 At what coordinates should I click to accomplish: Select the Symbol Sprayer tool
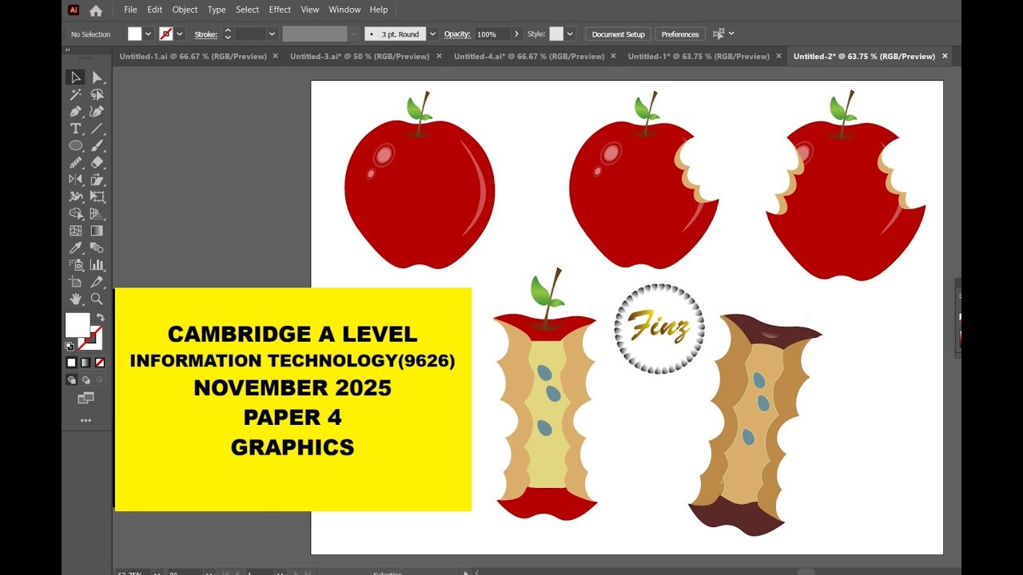tap(75, 264)
